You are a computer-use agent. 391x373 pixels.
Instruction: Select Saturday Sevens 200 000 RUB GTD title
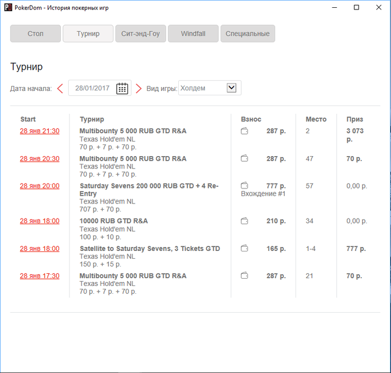149,190
